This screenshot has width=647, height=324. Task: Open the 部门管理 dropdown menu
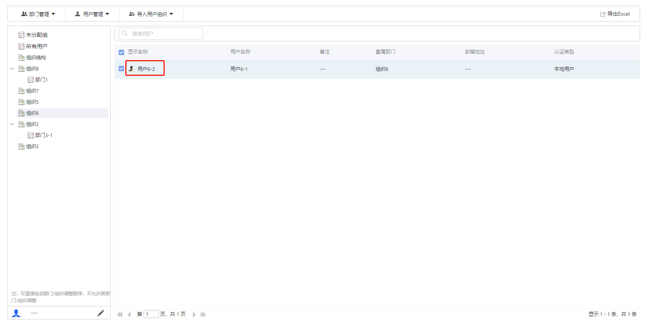[x=38, y=14]
